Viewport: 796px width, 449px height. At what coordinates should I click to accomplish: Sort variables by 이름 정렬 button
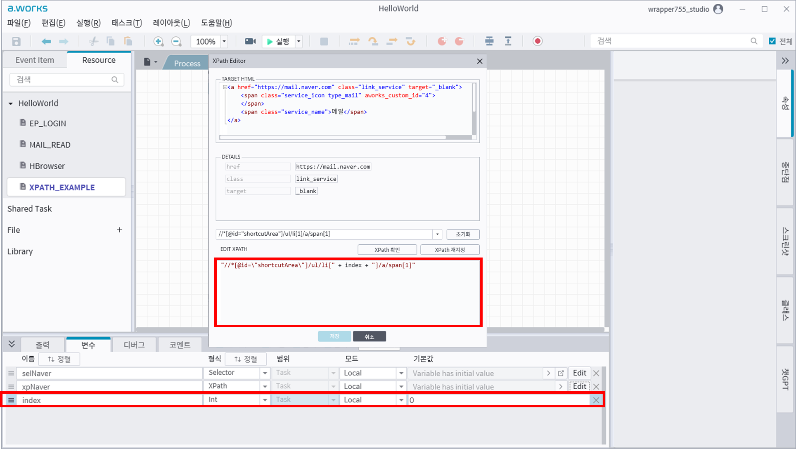pyautogui.click(x=59, y=359)
